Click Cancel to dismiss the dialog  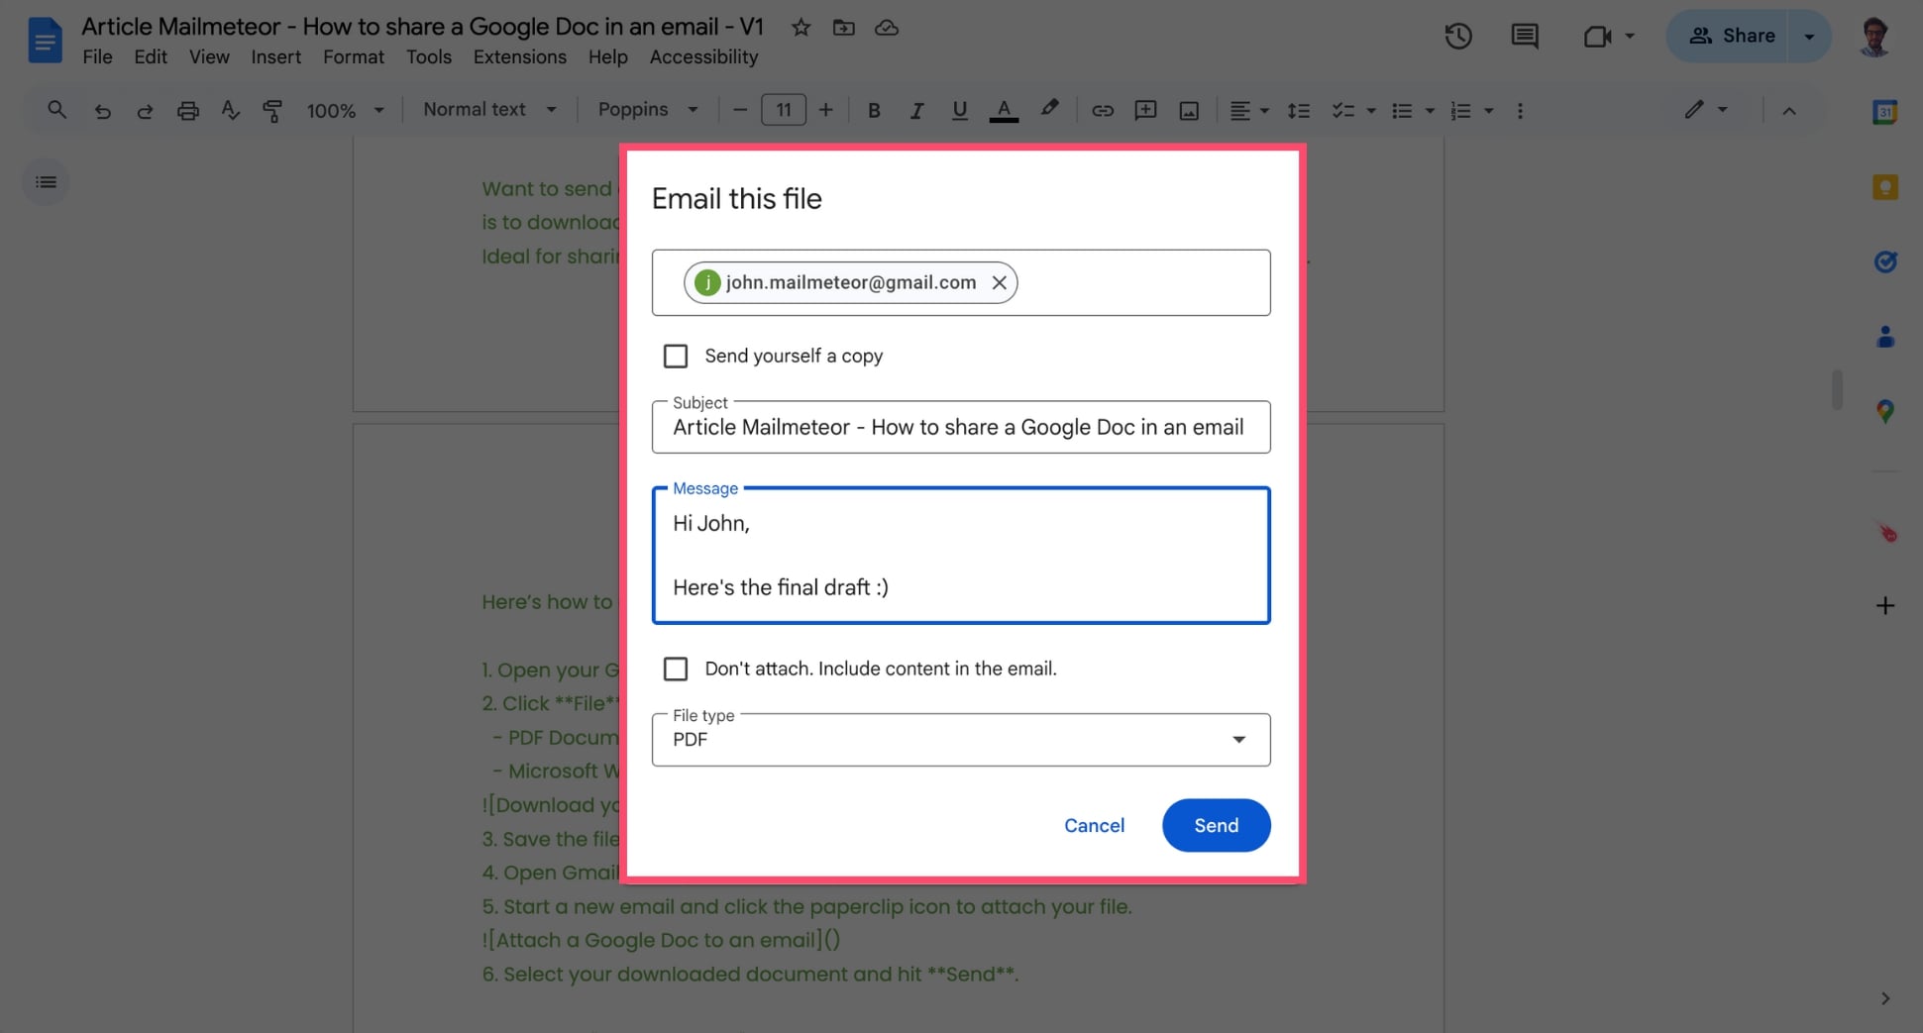click(x=1094, y=825)
